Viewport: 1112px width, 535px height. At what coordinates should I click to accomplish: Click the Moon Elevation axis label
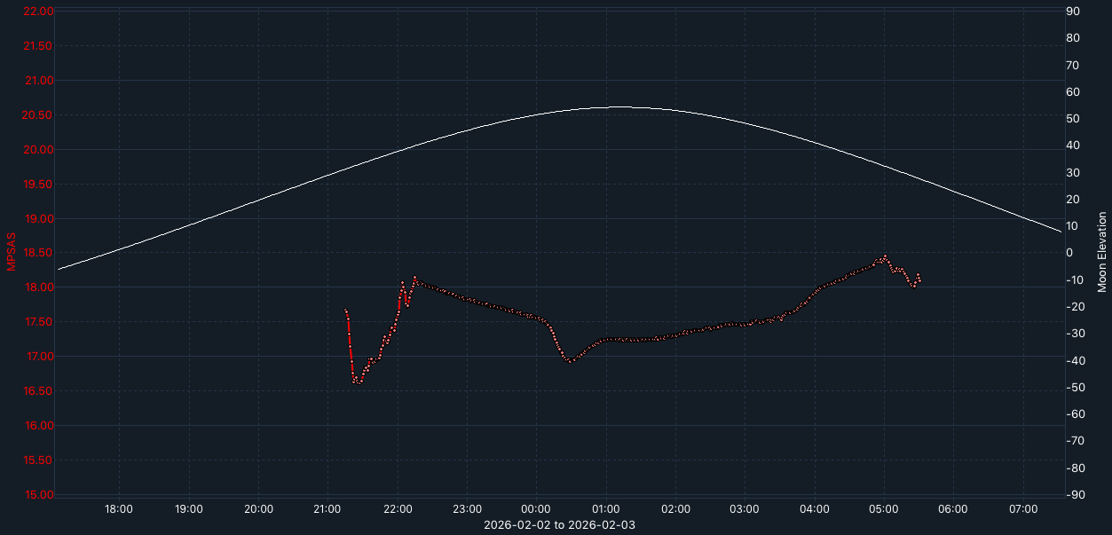point(1102,251)
